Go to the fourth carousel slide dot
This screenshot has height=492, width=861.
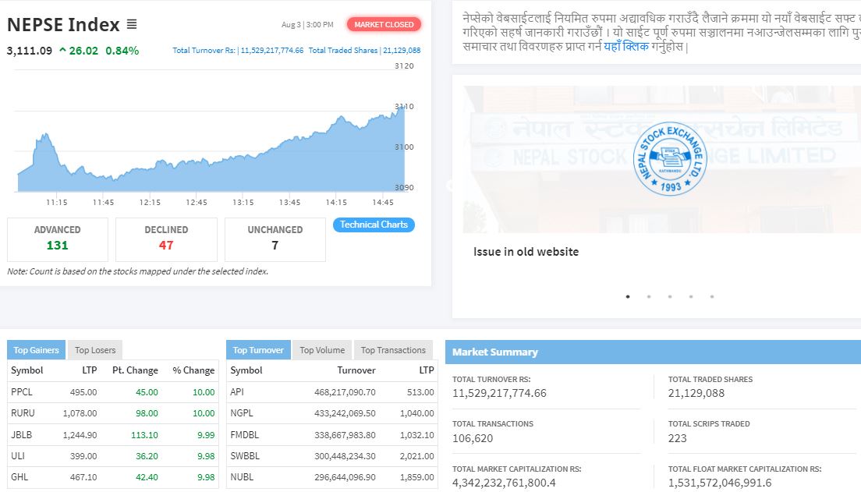tap(691, 296)
